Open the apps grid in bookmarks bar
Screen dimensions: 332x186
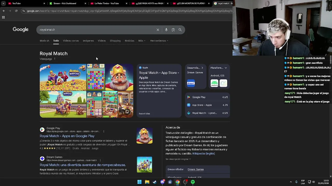pyautogui.click(x=3, y=17)
